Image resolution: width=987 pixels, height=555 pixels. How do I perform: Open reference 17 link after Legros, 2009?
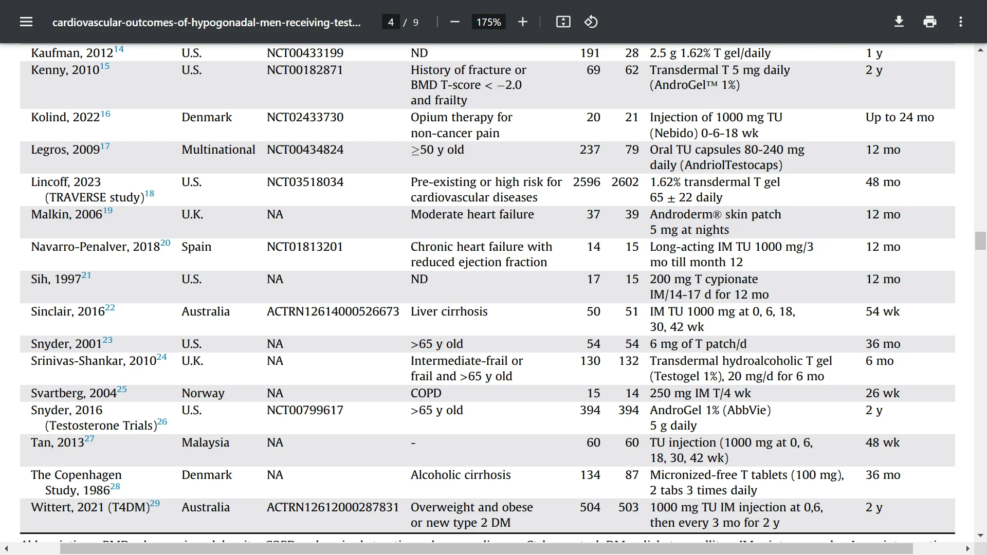105,146
